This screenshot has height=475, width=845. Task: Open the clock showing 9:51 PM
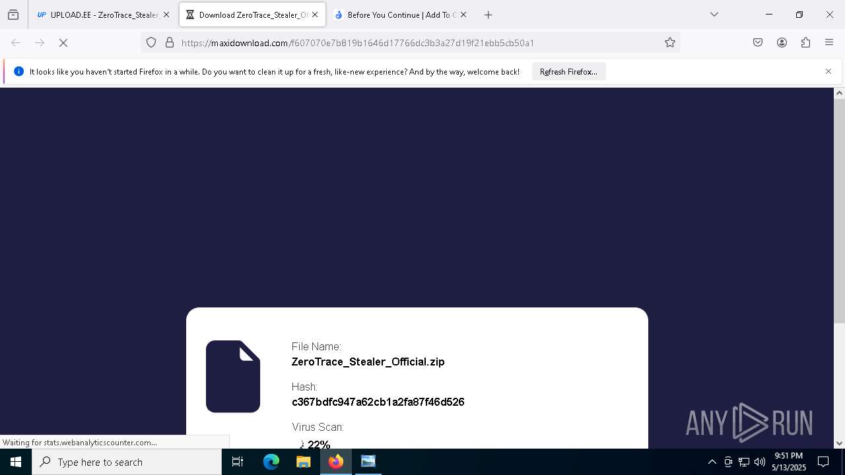point(789,462)
